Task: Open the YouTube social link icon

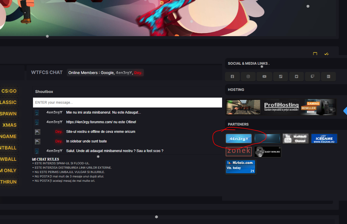Action: tap(264, 77)
